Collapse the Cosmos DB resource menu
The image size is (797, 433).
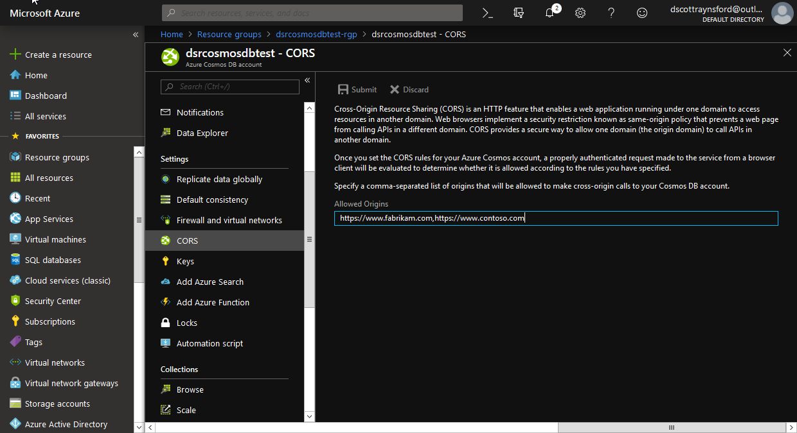pos(307,80)
